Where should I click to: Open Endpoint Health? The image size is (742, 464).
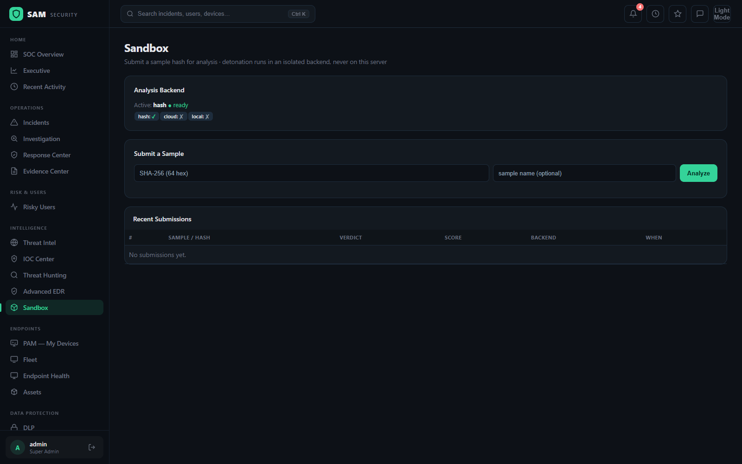[x=54, y=376]
